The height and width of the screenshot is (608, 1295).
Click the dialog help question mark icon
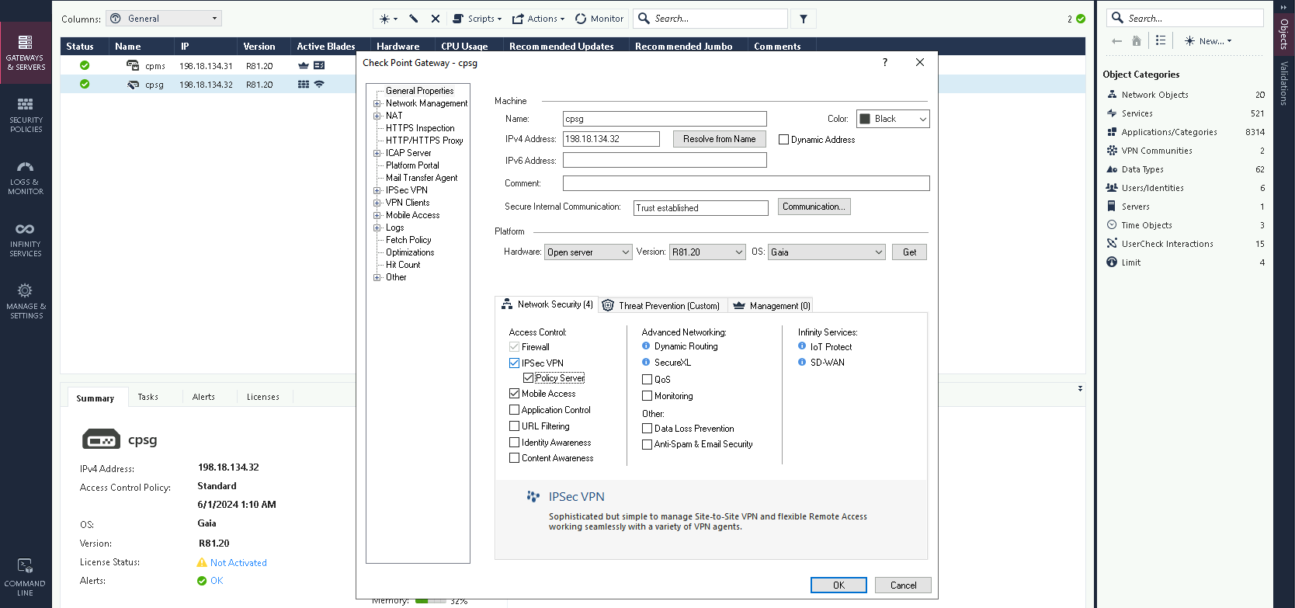click(x=885, y=63)
